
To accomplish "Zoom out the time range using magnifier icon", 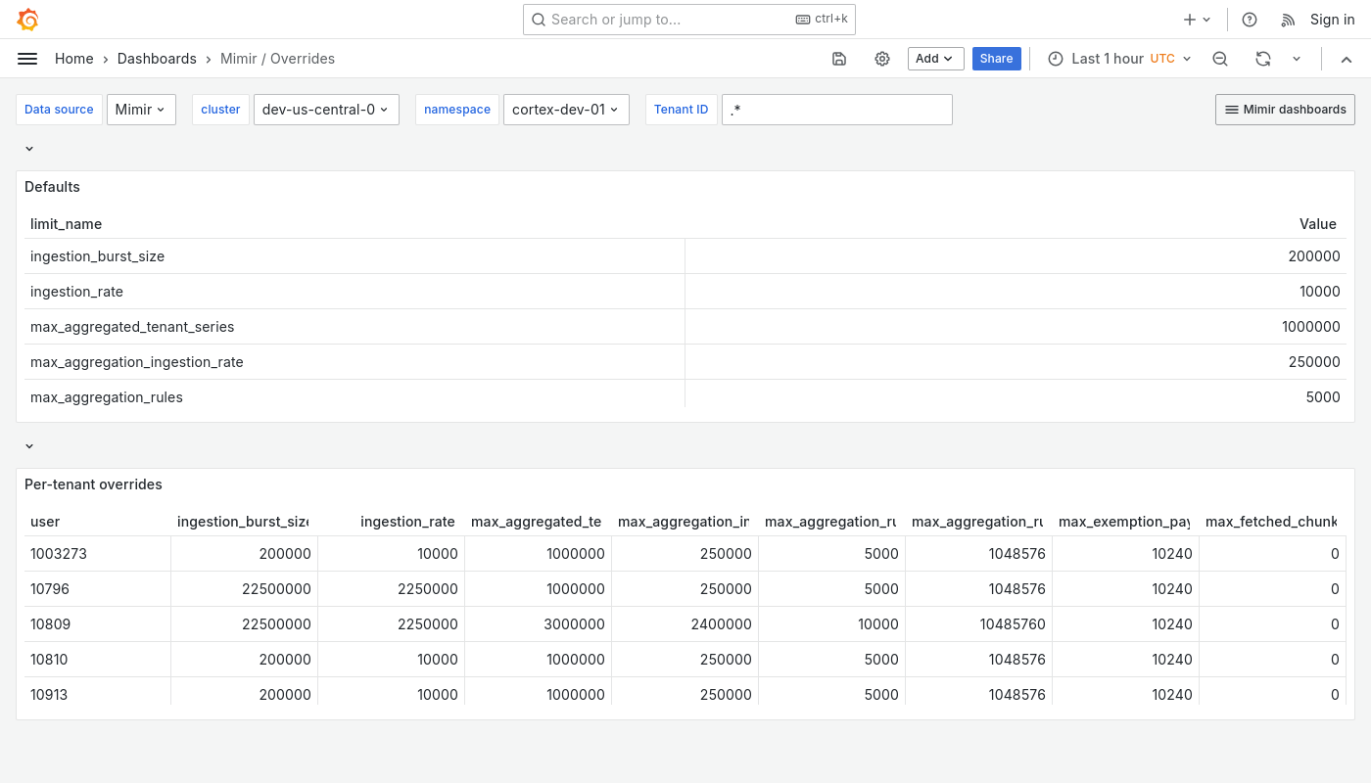I will tap(1220, 59).
